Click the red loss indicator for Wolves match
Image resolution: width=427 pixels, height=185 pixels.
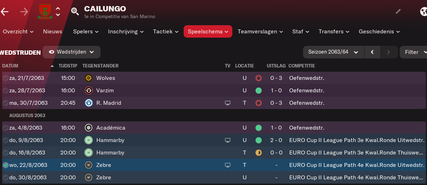(x=259, y=78)
